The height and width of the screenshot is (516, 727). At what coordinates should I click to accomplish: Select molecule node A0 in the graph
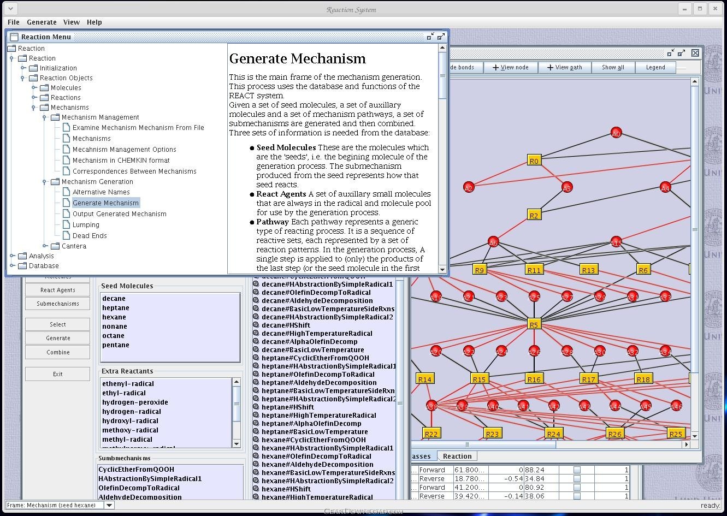tap(616, 133)
